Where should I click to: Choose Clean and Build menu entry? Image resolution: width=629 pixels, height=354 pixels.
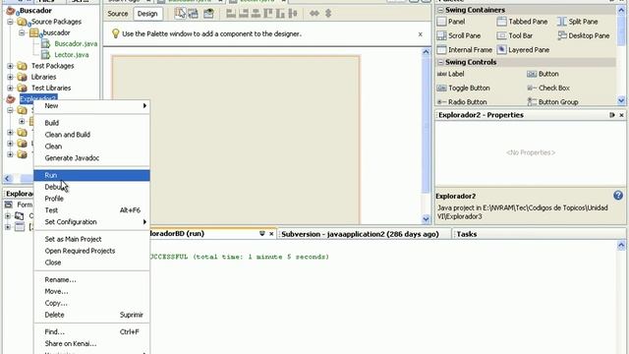pyautogui.click(x=91, y=135)
